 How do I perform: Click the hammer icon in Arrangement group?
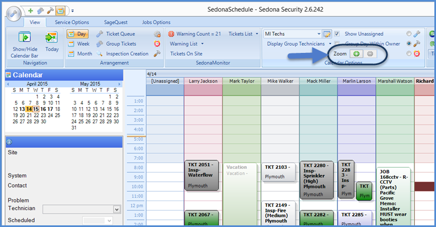click(x=158, y=53)
